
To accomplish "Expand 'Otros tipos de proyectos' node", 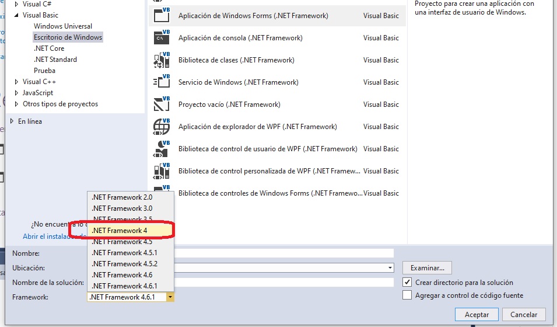I will click(x=16, y=104).
